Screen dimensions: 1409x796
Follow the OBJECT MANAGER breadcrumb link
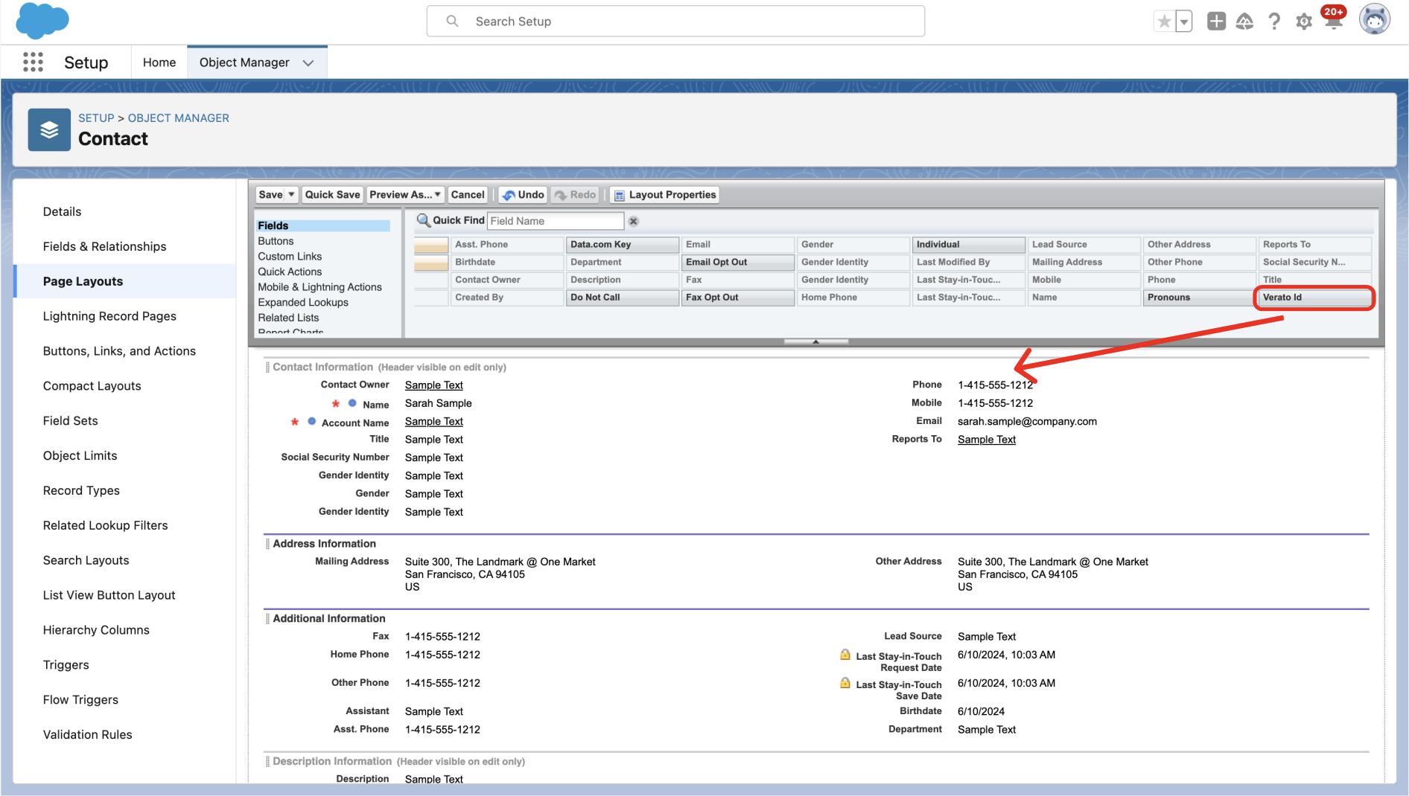click(178, 118)
